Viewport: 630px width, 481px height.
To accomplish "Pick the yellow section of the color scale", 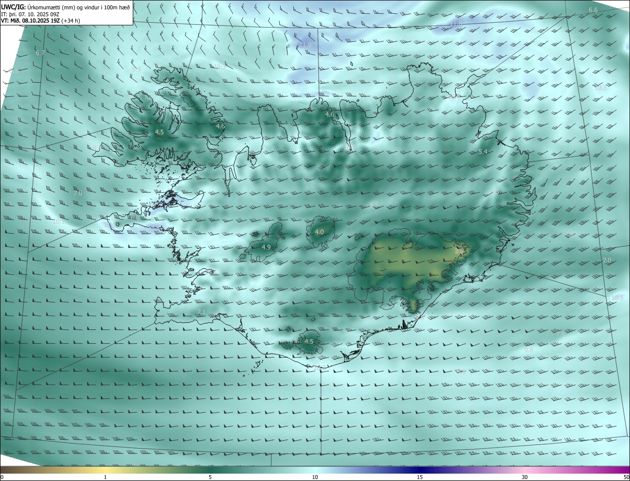I will coord(105,470).
